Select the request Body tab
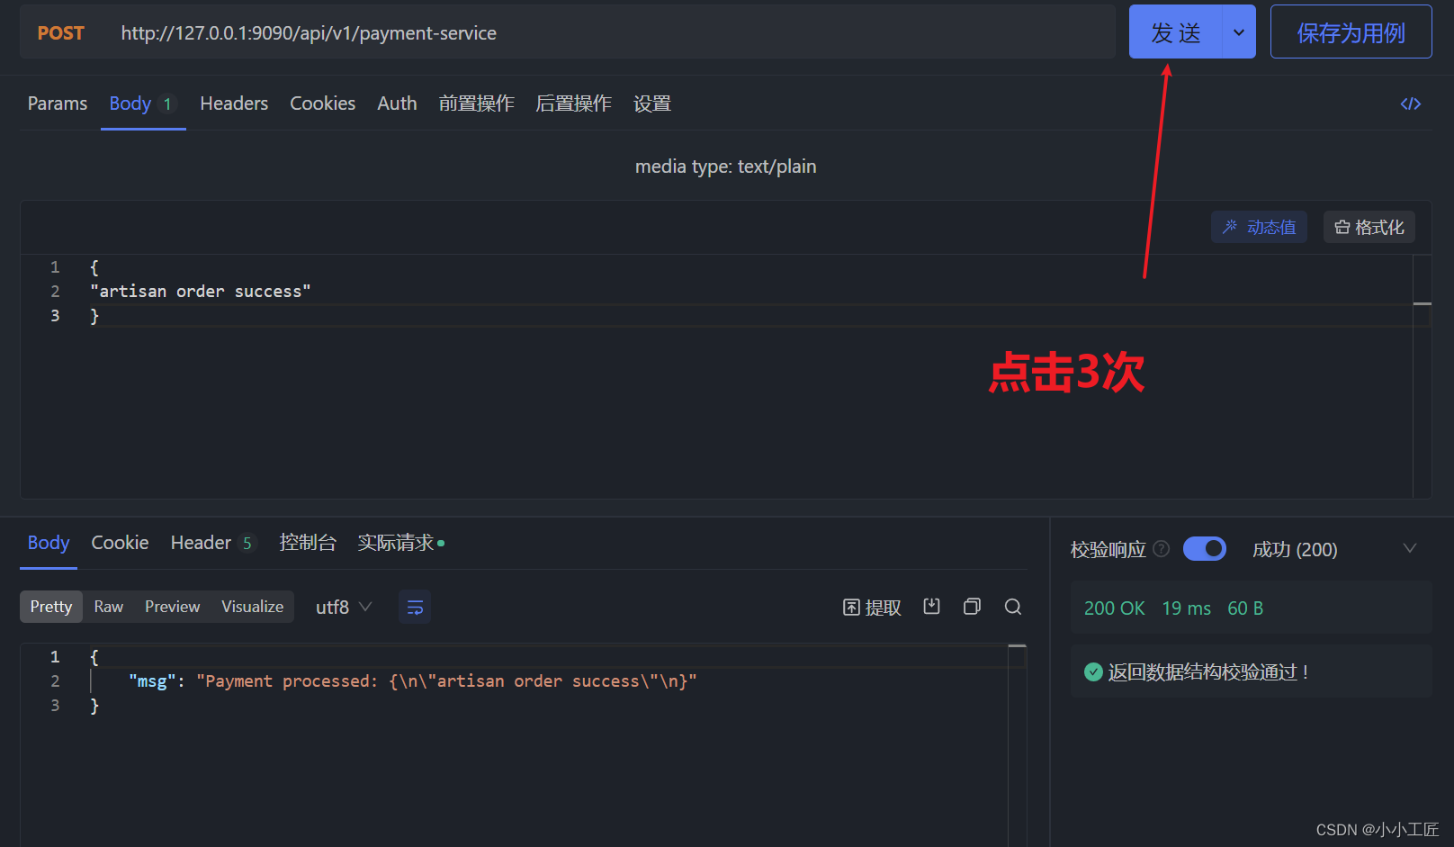The image size is (1454, 847). click(x=142, y=104)
